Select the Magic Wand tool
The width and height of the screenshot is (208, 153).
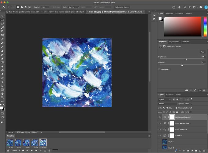click(x=2, y=28)
